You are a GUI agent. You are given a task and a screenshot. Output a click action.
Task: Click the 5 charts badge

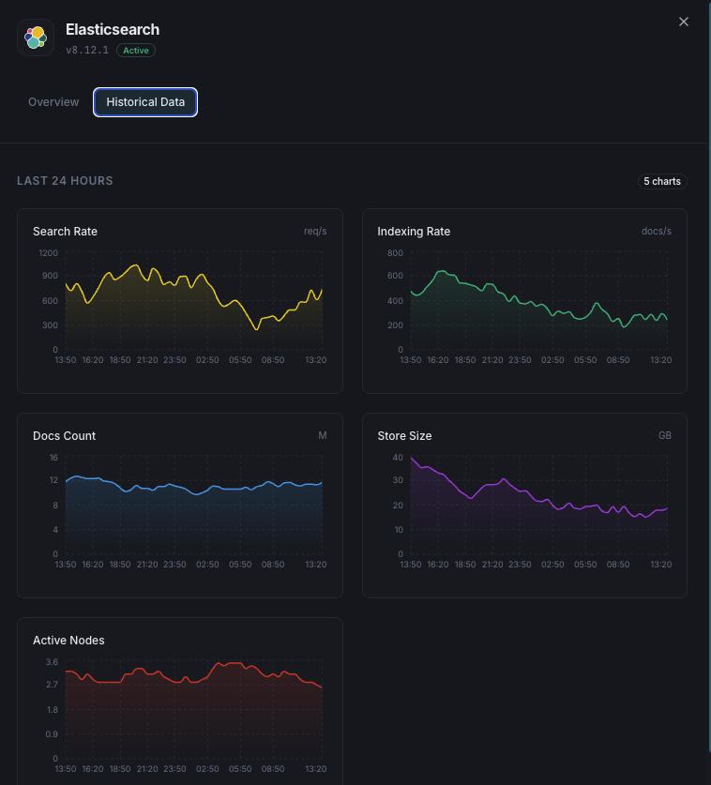click(x=662, y=181)
